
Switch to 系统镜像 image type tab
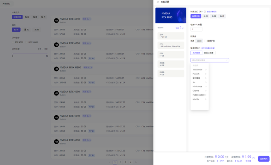click(196, 53)
